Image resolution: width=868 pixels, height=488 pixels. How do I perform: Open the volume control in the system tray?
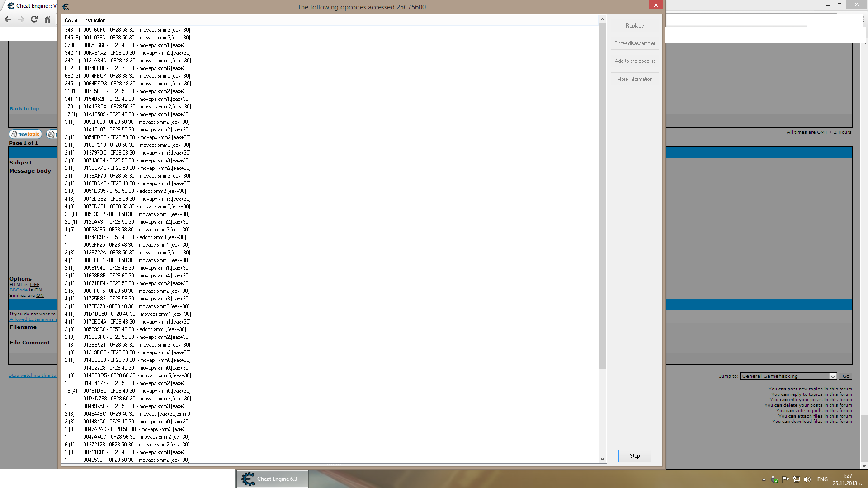(808, 479)
